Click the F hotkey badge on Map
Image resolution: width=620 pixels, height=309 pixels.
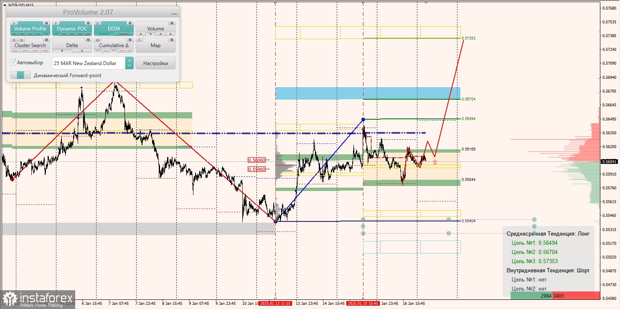point(140,40)
